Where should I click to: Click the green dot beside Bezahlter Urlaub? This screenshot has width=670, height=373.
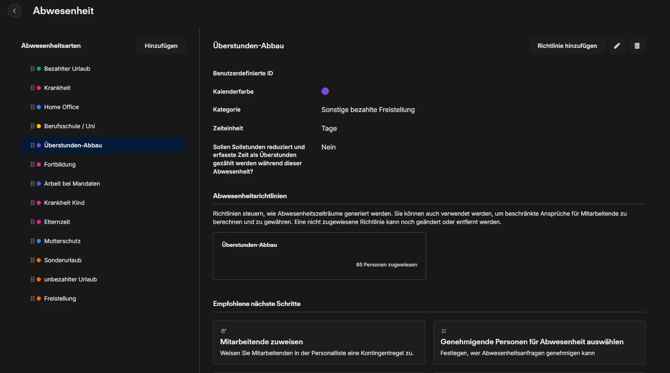tap(39, 69)
